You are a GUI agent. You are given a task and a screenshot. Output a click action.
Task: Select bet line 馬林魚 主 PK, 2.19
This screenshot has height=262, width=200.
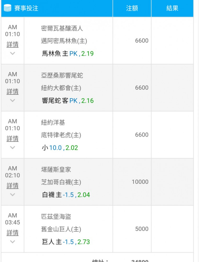click(68, 54)
